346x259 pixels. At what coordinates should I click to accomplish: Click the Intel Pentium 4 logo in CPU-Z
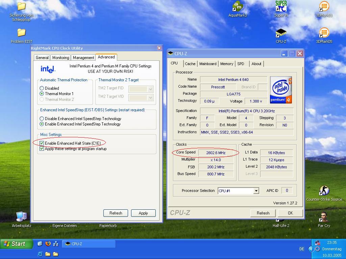pyautogui.click(x=281, y=90)
